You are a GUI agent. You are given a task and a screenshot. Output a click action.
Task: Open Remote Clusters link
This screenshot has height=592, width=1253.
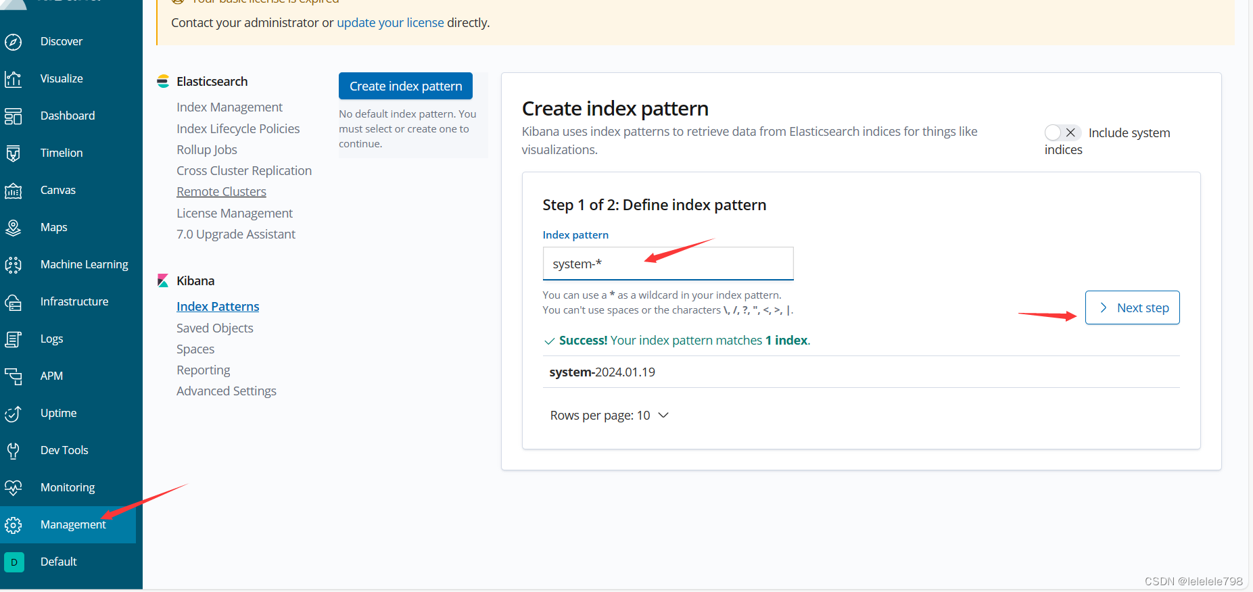(x=221, y=191)
